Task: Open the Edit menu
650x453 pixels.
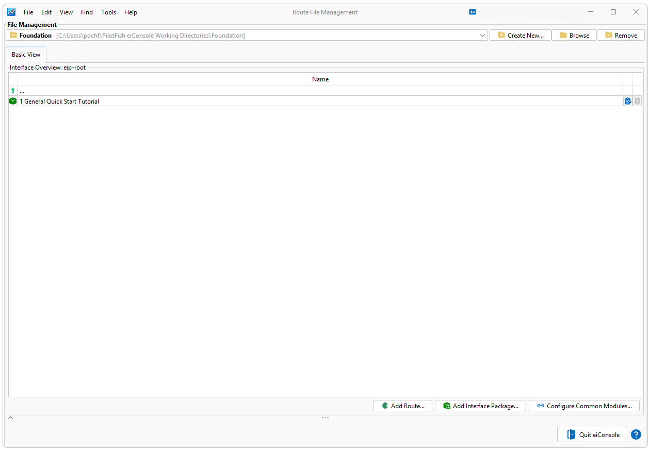Action: [x=46, y=12]
